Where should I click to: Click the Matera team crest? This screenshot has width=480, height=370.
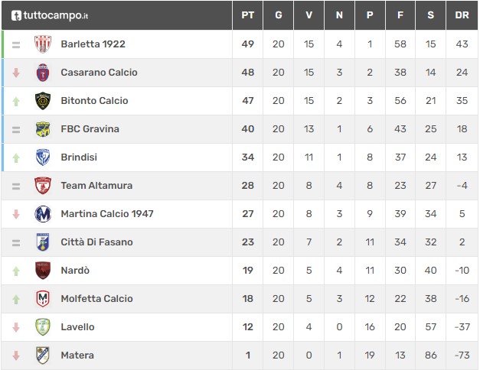tap(43, 355)
